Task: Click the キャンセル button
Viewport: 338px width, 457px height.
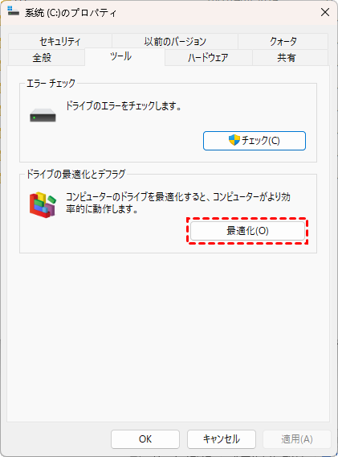Action: pos(222,439)
